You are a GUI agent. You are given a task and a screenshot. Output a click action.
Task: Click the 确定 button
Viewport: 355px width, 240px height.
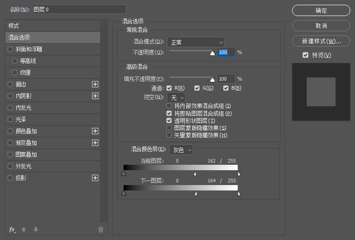(321, 10)
